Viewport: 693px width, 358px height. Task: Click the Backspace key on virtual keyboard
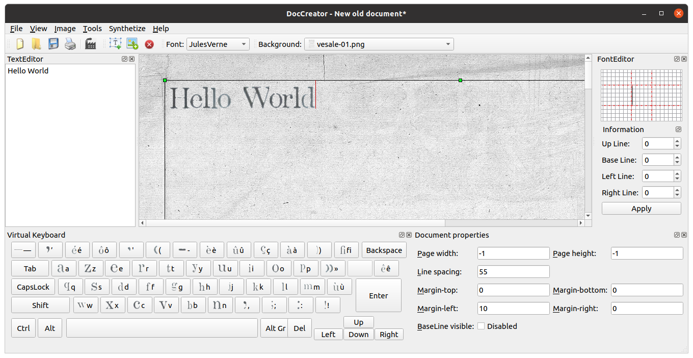[384, 250]
